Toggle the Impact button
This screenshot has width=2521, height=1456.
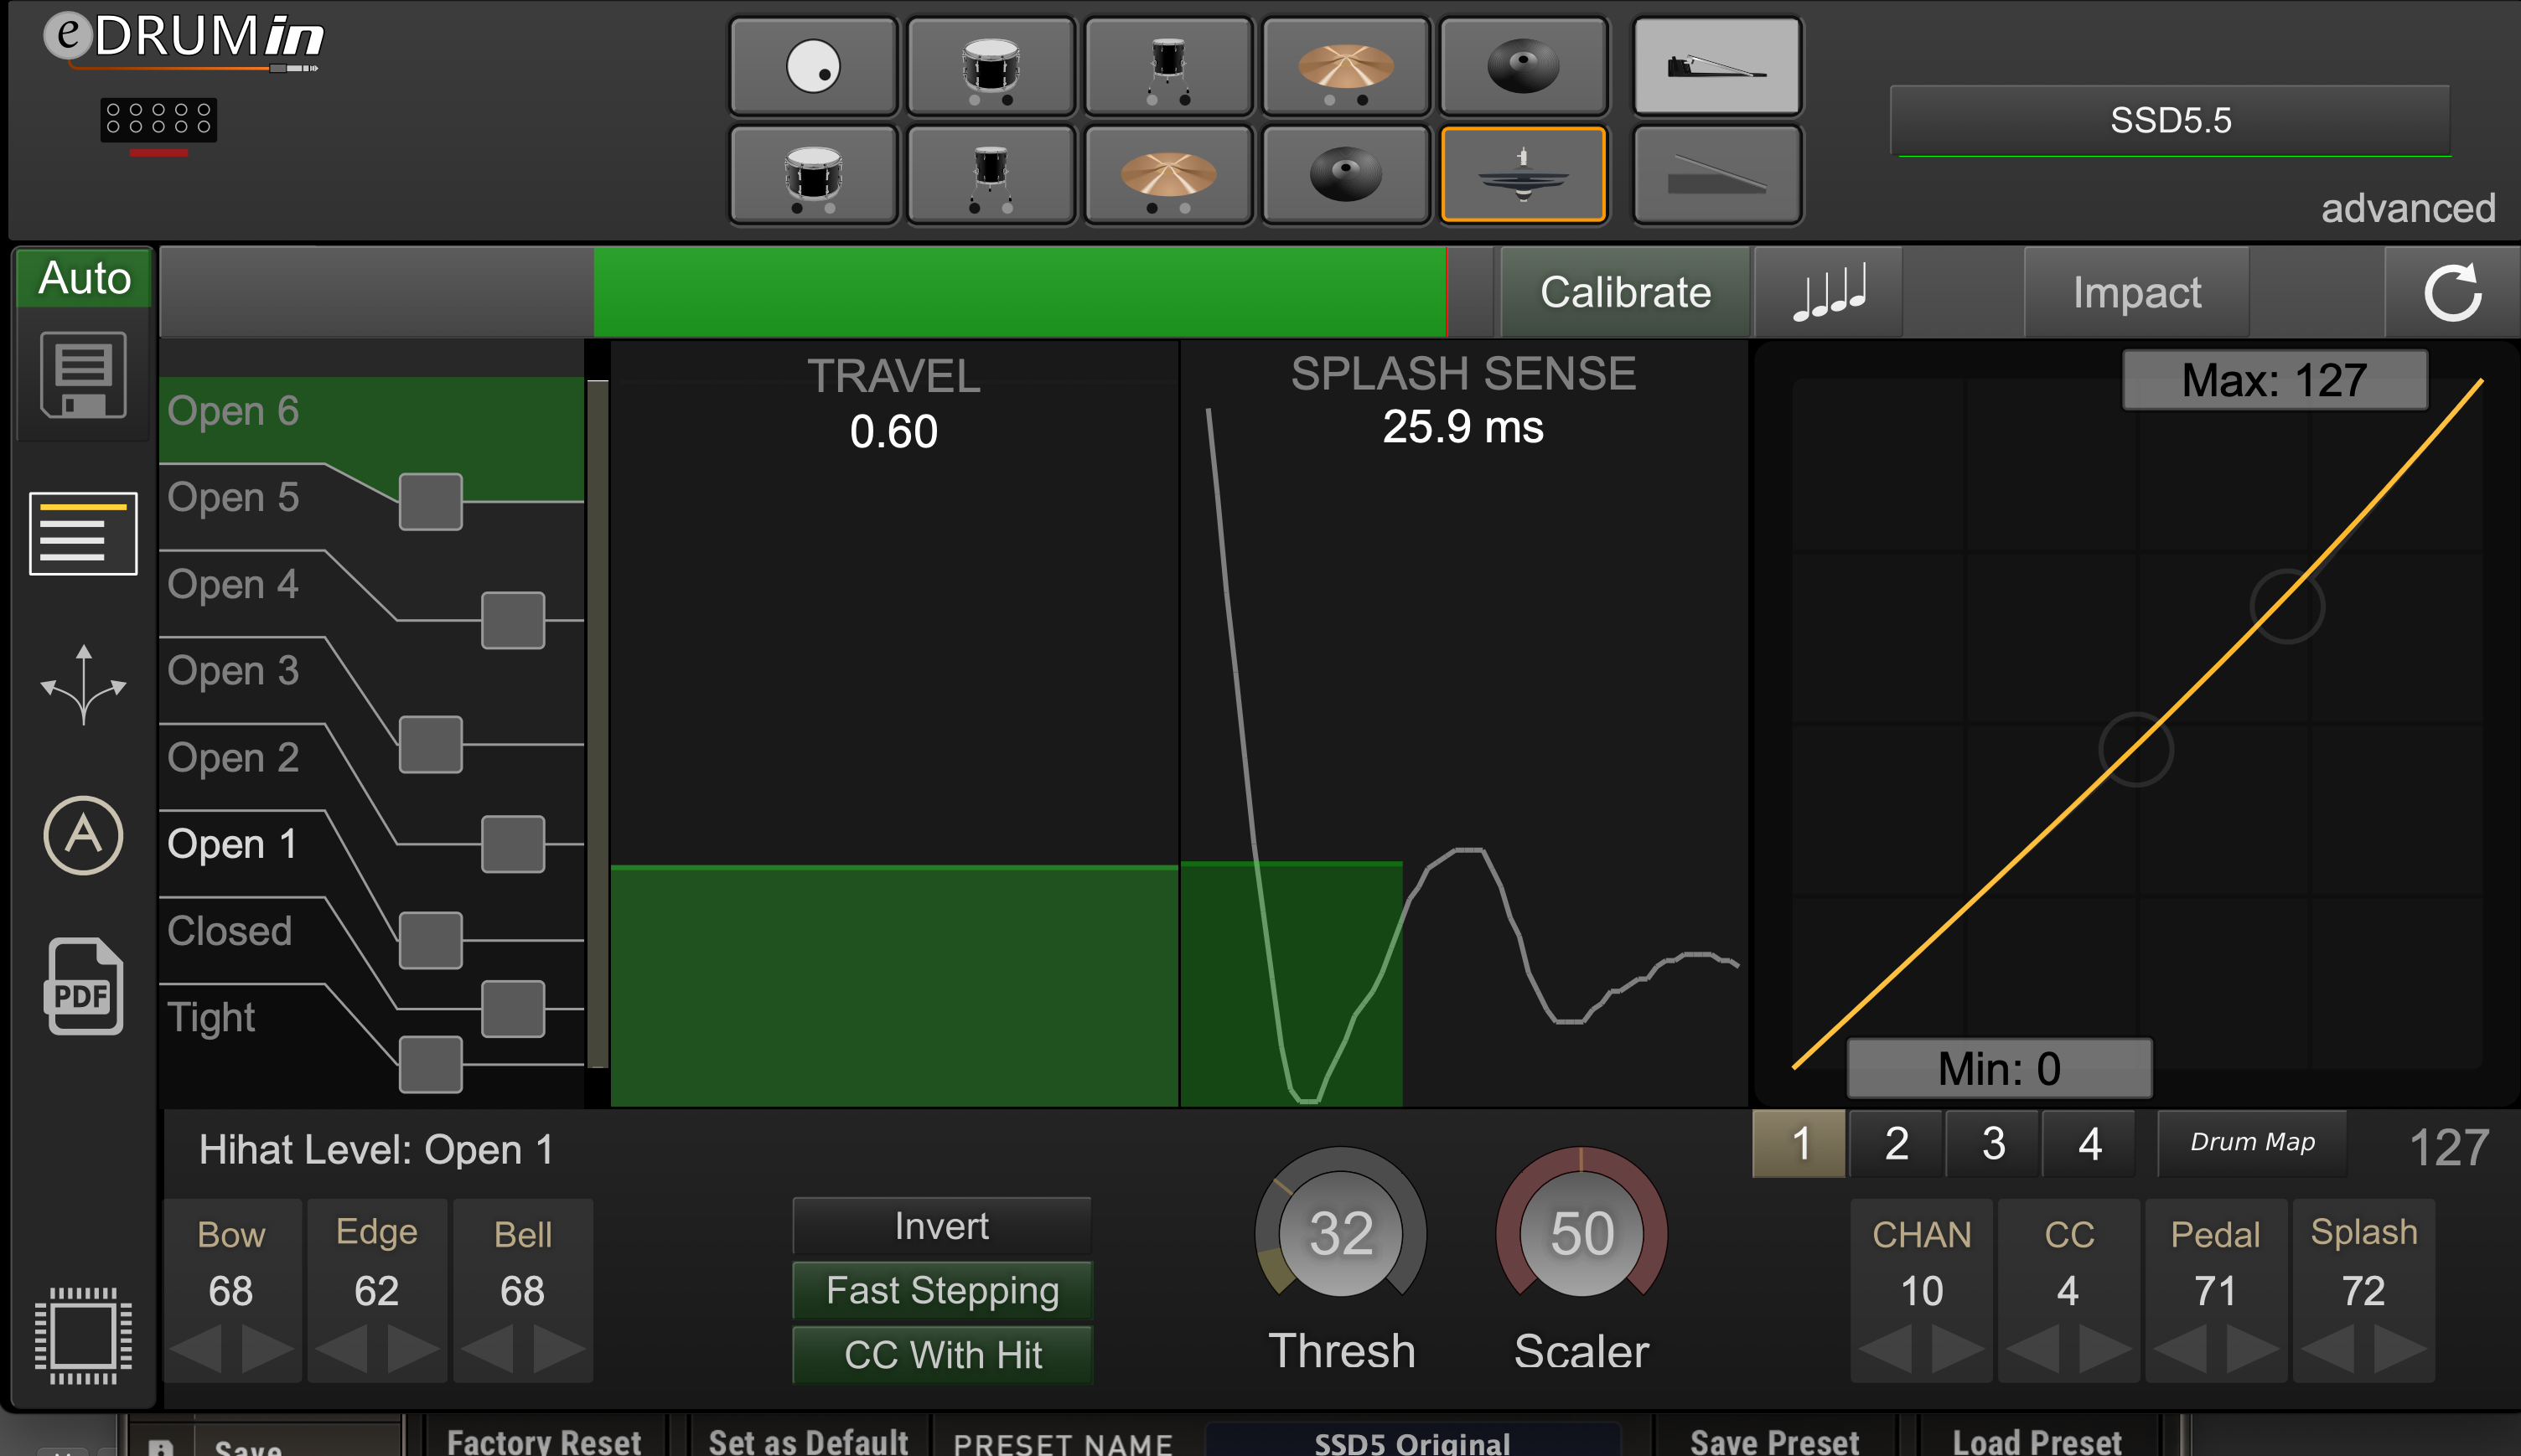pos(2137,292)
